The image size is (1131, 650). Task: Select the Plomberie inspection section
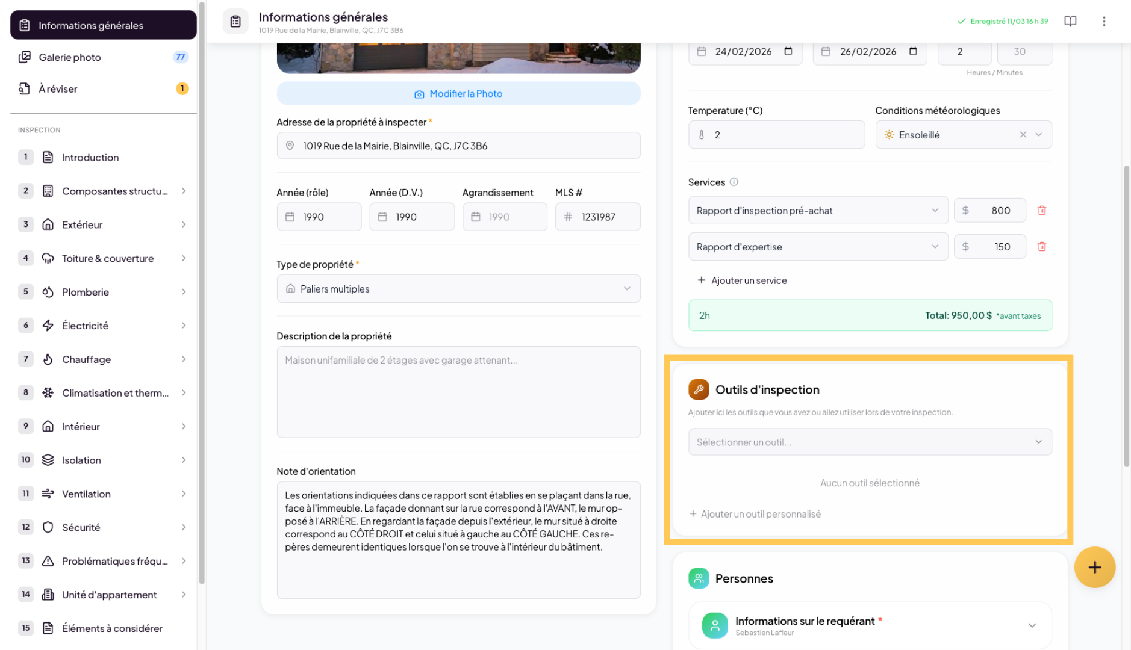[x=85, y=292]
